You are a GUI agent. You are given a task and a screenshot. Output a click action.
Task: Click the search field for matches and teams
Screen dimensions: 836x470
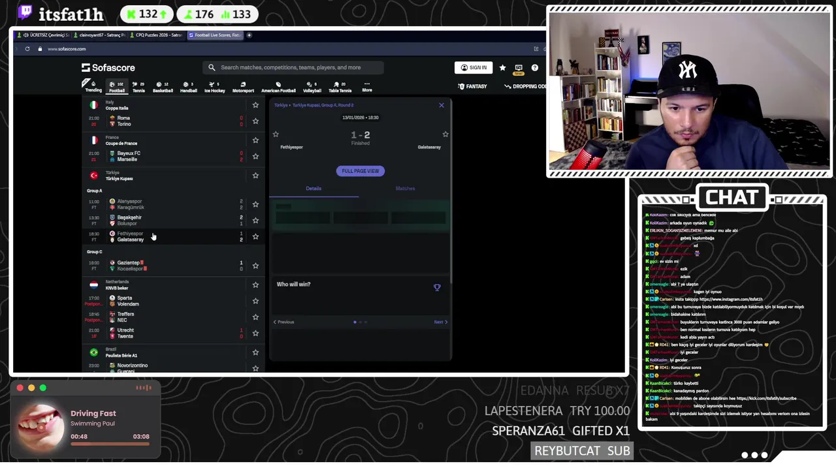(294, 67)
